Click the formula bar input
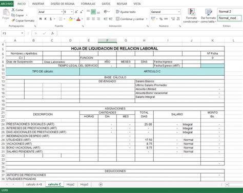The image size is (243, 193). 150,33
